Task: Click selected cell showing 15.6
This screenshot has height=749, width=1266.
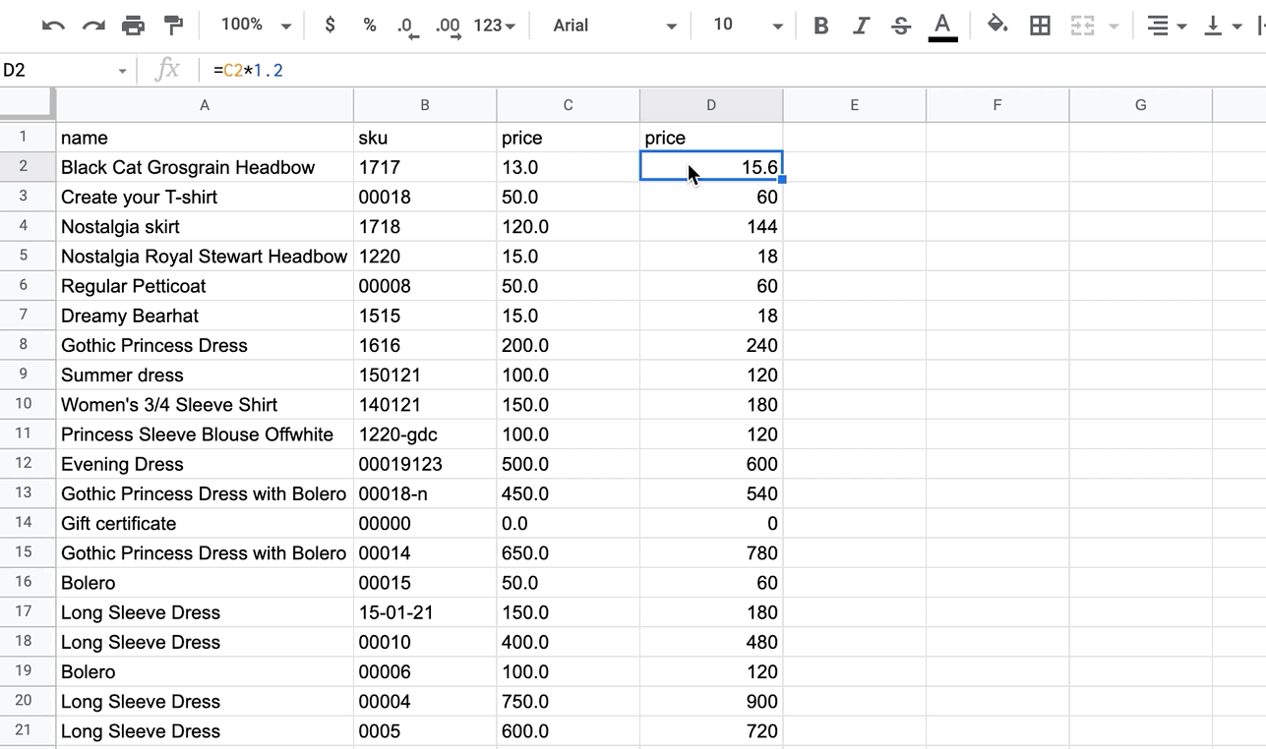Action: pyautogui.click(x=711, y=167)
